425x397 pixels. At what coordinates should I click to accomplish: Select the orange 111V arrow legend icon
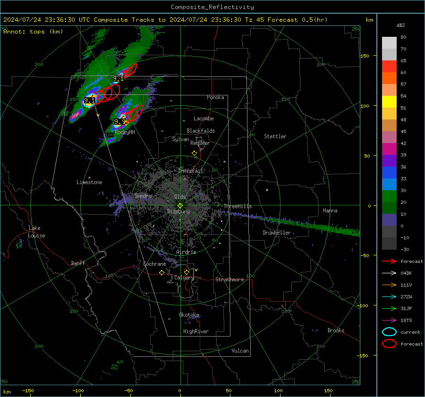coord(389,285)
